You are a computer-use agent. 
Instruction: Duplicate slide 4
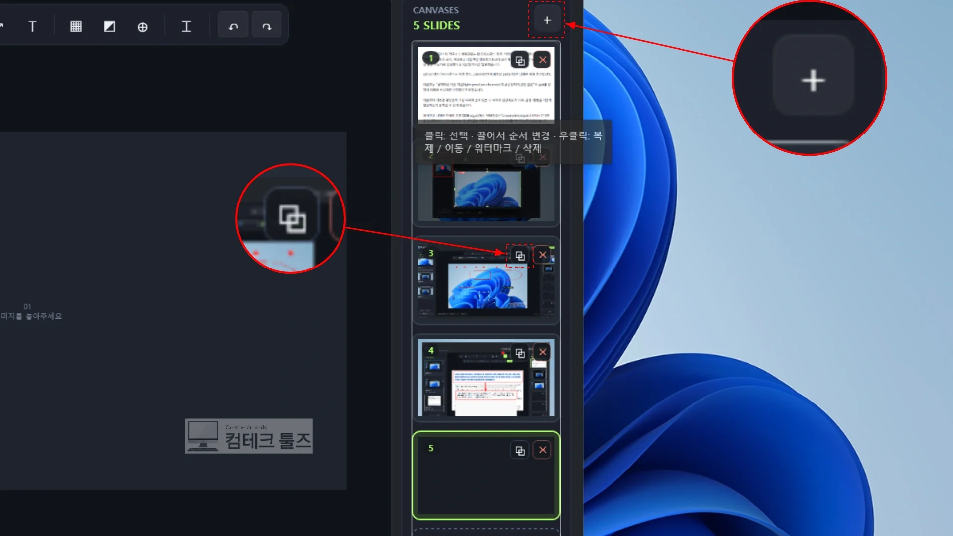(520, 353)
